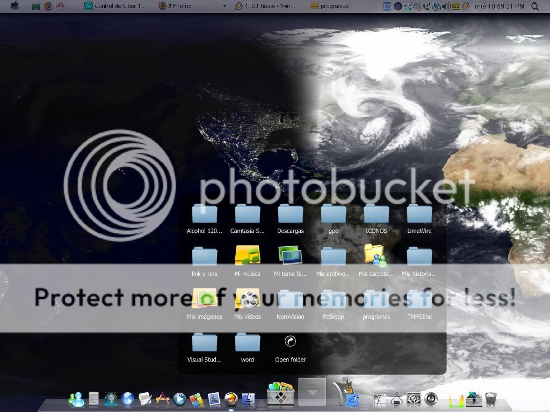Image resolution: width=550 pixels, height=412 pixels.
Task: Open the Mail stamp dock icon
Action: 214,399
